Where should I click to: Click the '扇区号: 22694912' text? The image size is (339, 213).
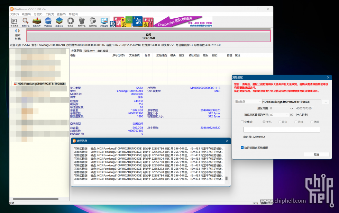(x=254, y=137)
